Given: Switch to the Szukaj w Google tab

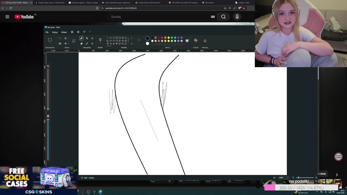Looking at the screenshot, I should click(83, 3).
